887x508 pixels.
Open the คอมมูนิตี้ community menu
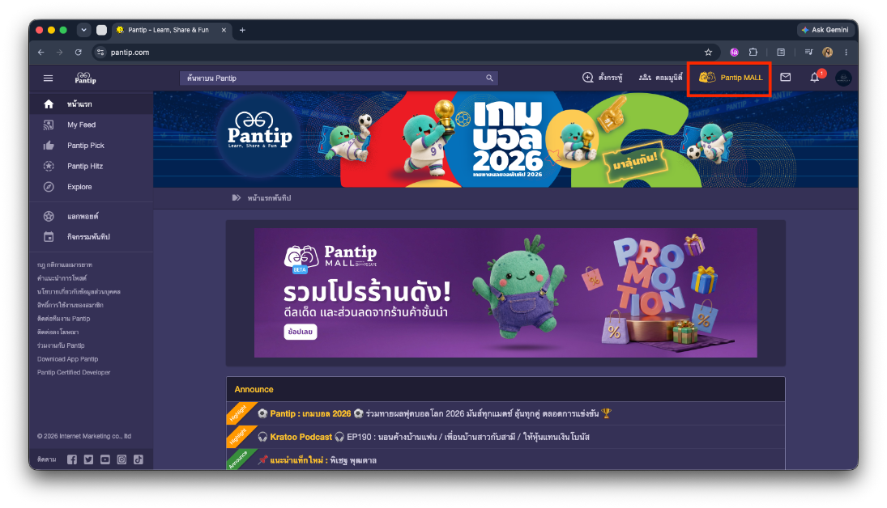[661, 78]
